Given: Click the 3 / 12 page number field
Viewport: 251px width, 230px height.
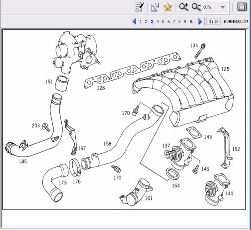Looking at the screenshot, I should (x=213, y=21).
